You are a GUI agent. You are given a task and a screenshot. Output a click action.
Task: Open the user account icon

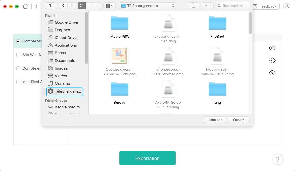pyautogui.click(x=286, y=6)
